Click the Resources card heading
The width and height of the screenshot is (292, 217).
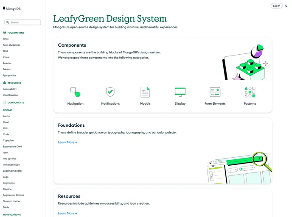69,196
